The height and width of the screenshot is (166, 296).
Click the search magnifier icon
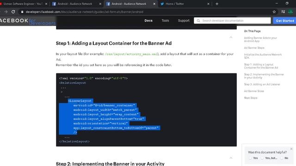pos(198,21)
